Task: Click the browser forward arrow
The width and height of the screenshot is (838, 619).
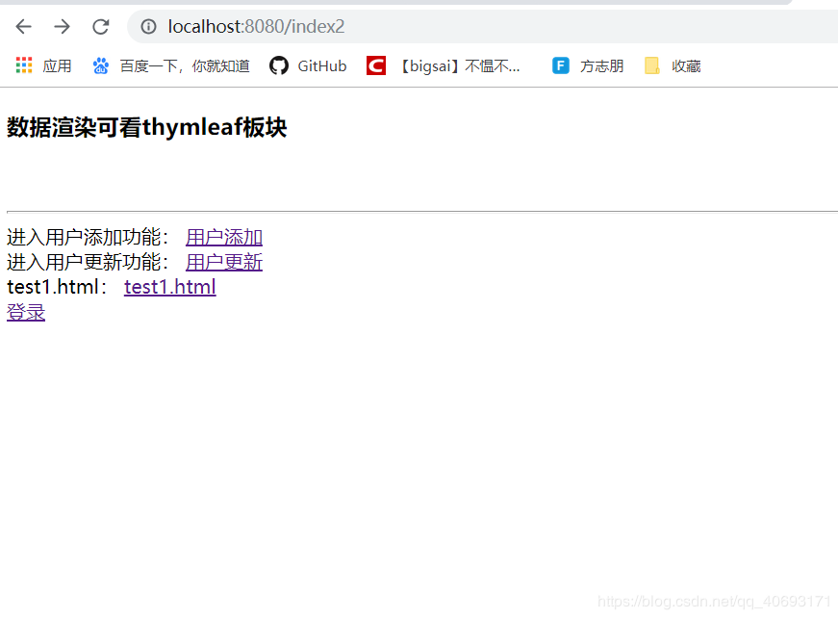Action: (x=62, y=26)
